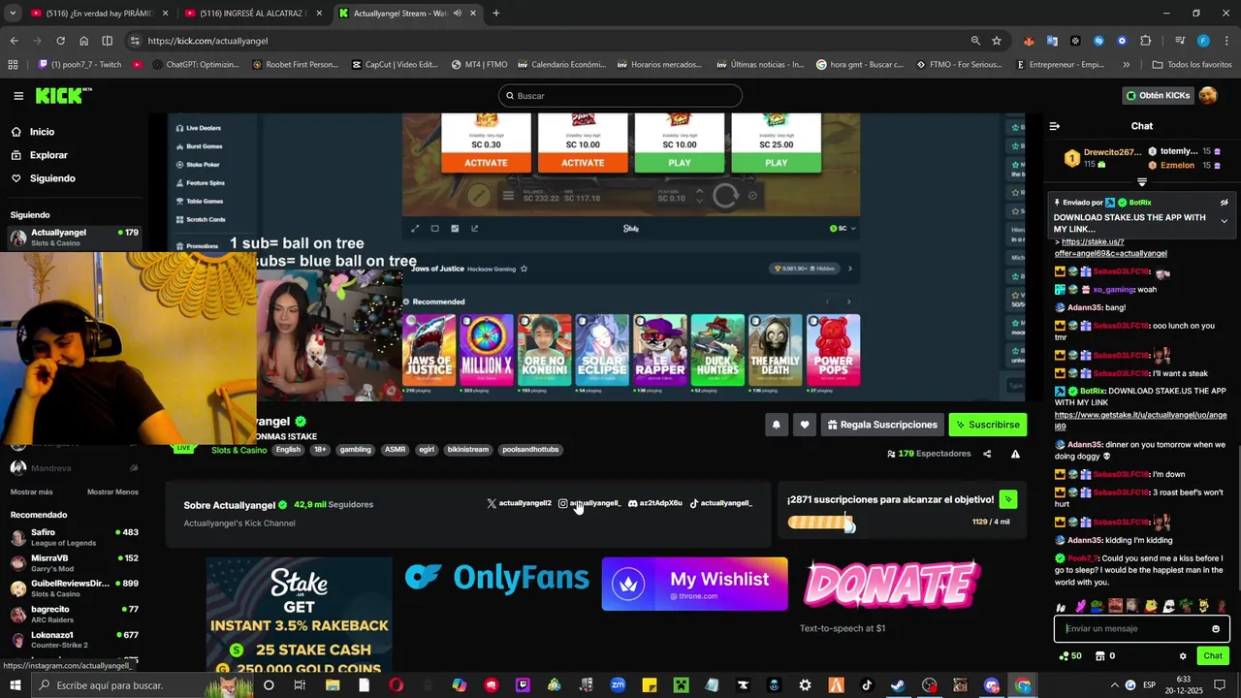Image resolution: width=1241 pixels, height=698 pixels.
Task: Open recommended channel Lokonazo1
Action: point(74,640)
